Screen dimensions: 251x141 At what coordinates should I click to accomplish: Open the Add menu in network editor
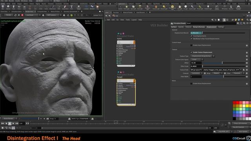click(x=108, y=20)
